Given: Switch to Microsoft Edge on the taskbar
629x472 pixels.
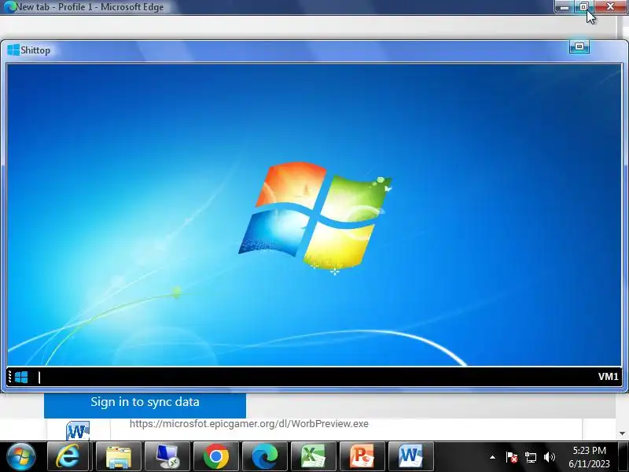Looking at the screenshot, I should pyautogui.click(x=265, y=456).
